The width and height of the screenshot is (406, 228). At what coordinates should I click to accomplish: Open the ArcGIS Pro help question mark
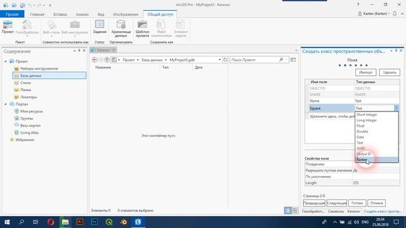point(358,4)
